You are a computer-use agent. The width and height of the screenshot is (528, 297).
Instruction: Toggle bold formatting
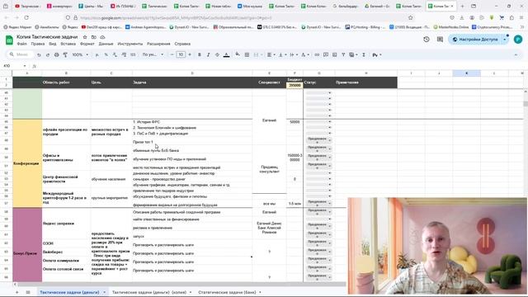(200, 54)
